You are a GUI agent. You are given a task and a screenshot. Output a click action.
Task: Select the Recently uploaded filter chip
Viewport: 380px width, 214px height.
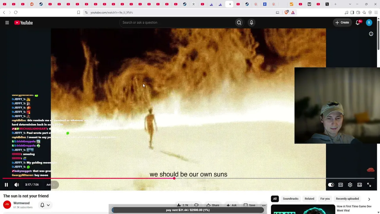click(347, 199)
